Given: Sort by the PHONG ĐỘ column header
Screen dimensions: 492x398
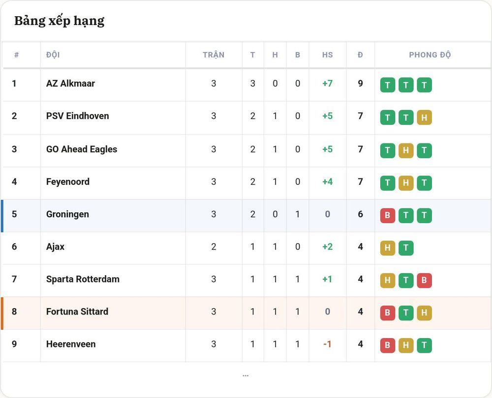Looking at the screenshot, I should 430,55.
